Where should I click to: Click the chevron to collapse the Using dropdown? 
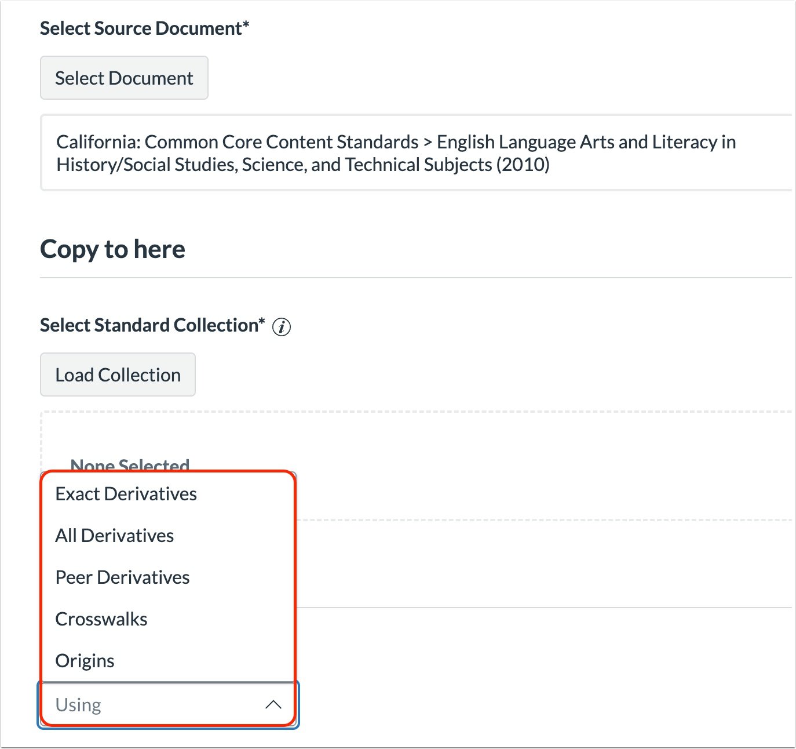pos(273,705)
